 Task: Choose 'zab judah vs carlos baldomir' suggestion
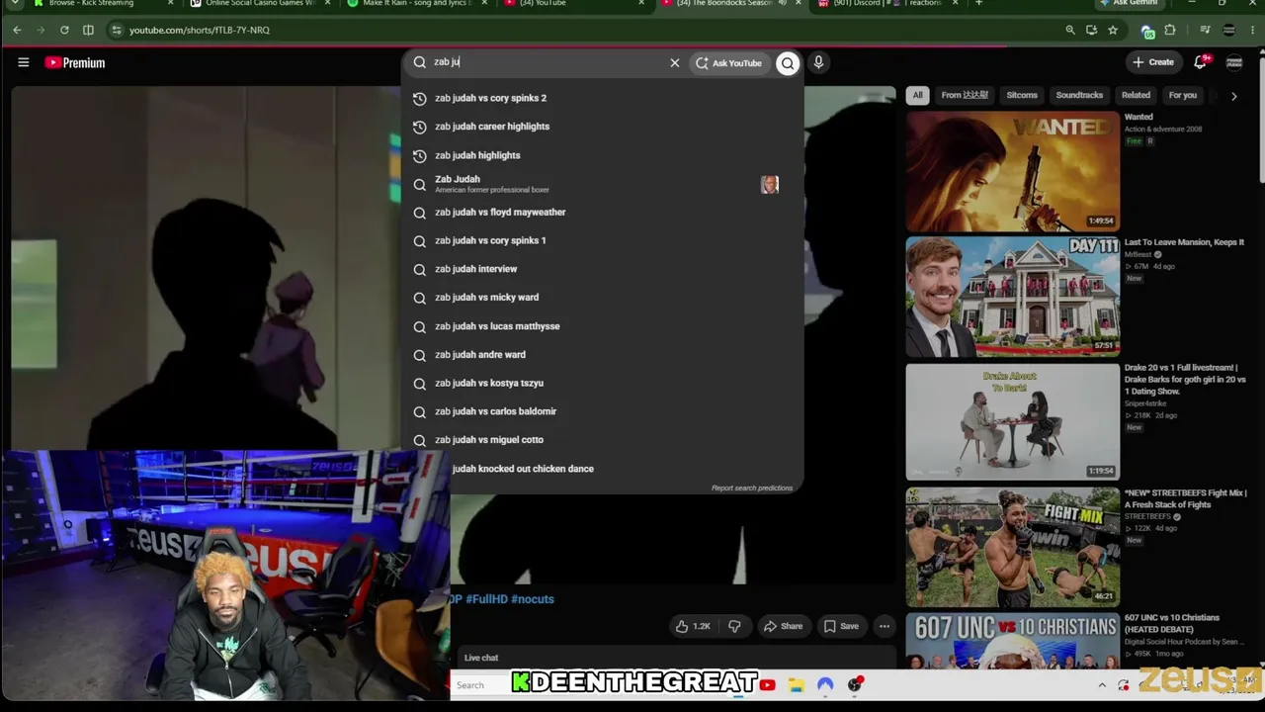(x=602, y=411)
